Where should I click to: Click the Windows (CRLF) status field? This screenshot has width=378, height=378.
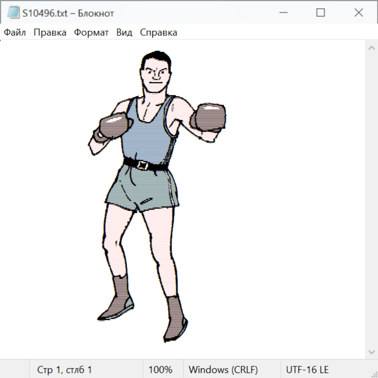point(223,370)
